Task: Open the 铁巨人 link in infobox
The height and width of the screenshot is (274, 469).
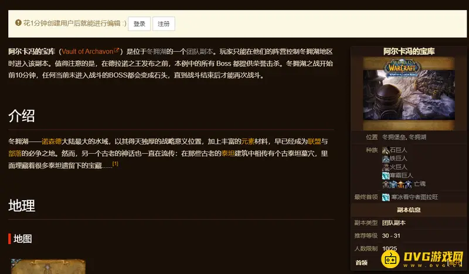Action: [399, 158]
